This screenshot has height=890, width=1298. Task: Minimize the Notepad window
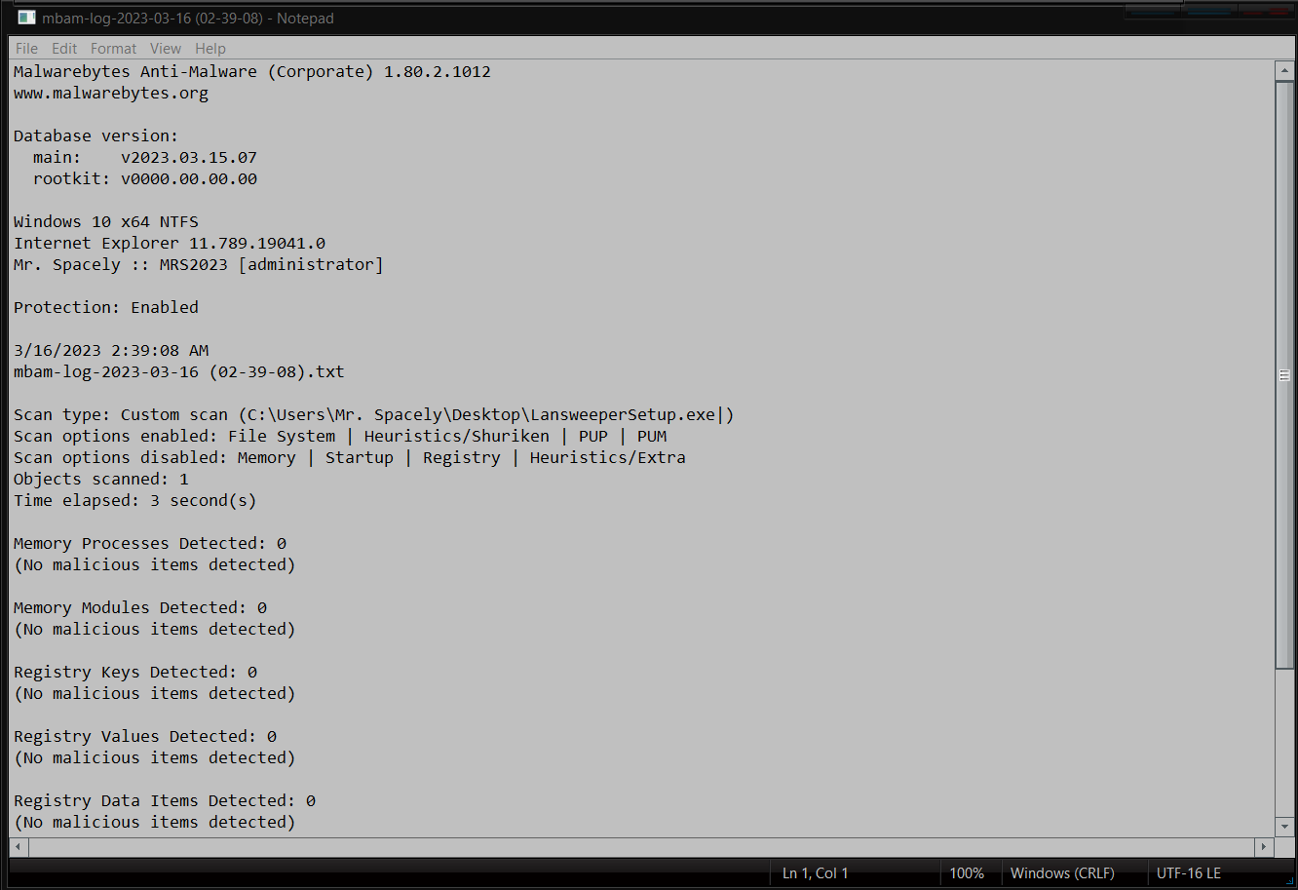click(1153, 12)
